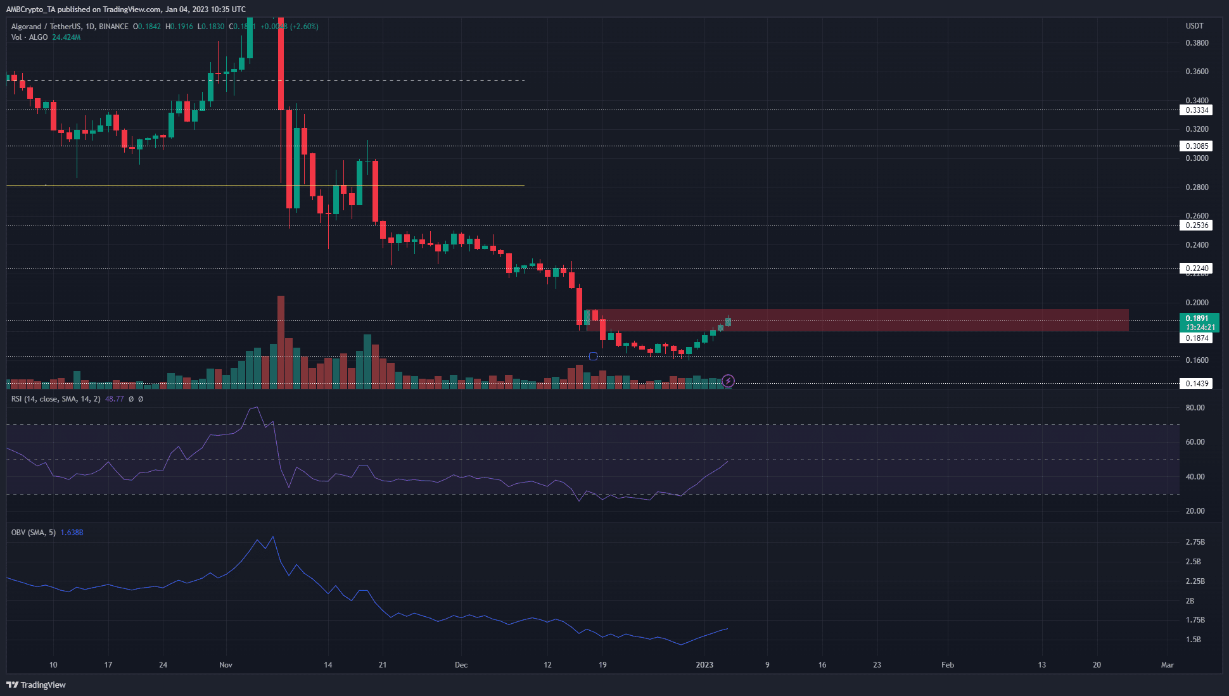
Task: Click the second empty-set symbol after RSI value
Action: point(141,399)
